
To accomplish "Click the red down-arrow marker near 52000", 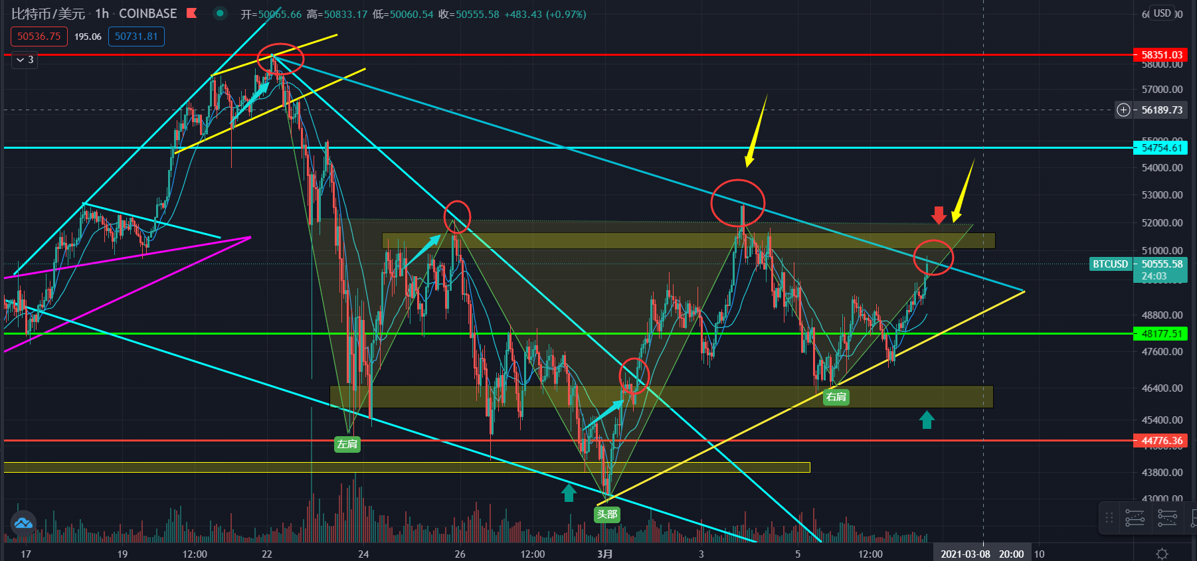I will point(938,215).
